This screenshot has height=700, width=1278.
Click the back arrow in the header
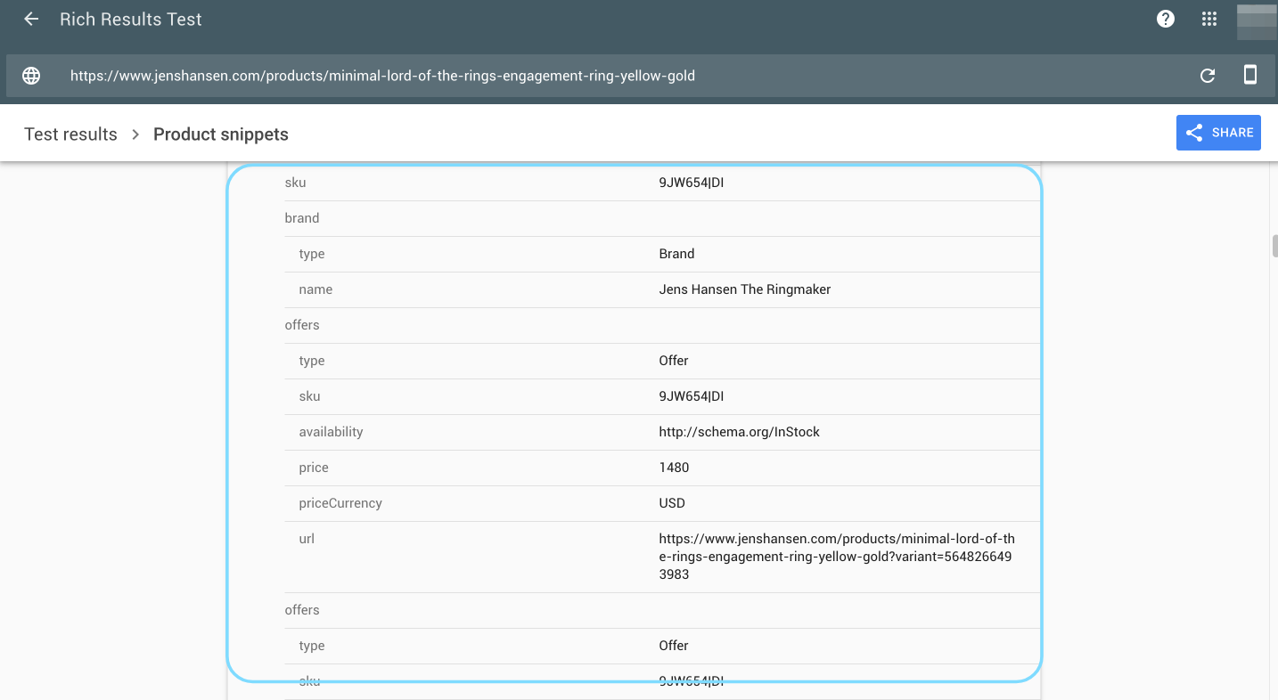pyautogui.click(x=31, y=19)
